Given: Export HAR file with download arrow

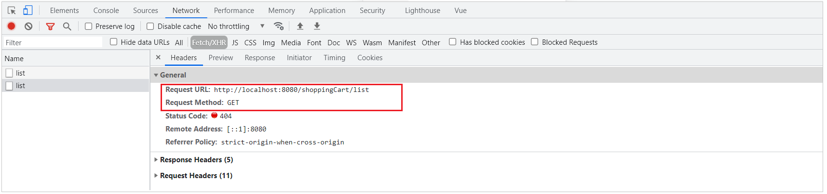Looking at the screenshot, I should [317, 26].
